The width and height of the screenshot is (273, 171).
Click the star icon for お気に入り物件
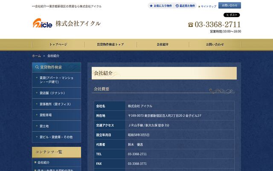pyautogui.click(x=151, y=6)
